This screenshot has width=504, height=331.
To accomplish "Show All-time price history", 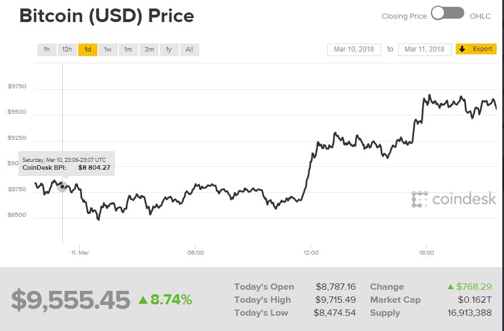I will [189, 49].
